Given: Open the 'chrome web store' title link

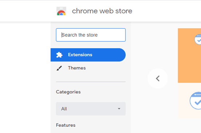Looking at the screenshot, I should coord(102,11).
